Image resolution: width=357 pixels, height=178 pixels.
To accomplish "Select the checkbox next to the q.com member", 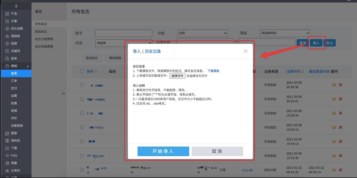I will (x=82, y=156).
